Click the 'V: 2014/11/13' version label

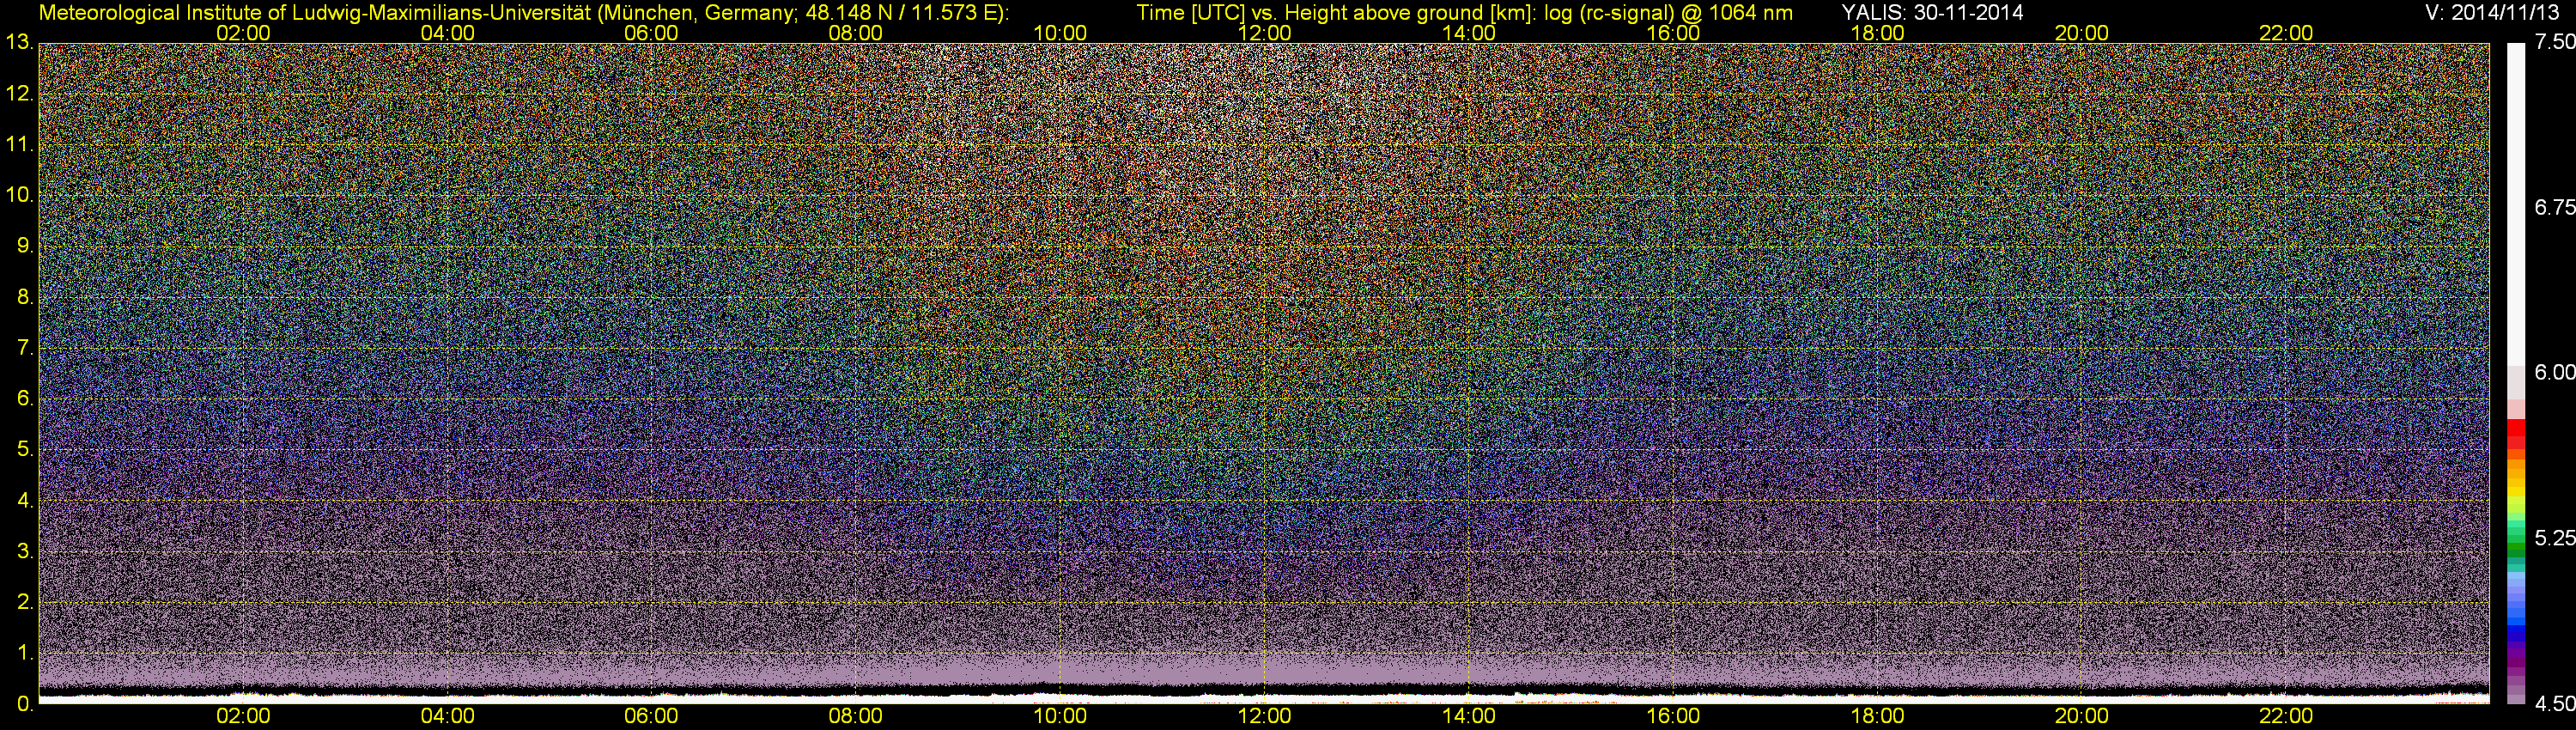(2490, 13)
